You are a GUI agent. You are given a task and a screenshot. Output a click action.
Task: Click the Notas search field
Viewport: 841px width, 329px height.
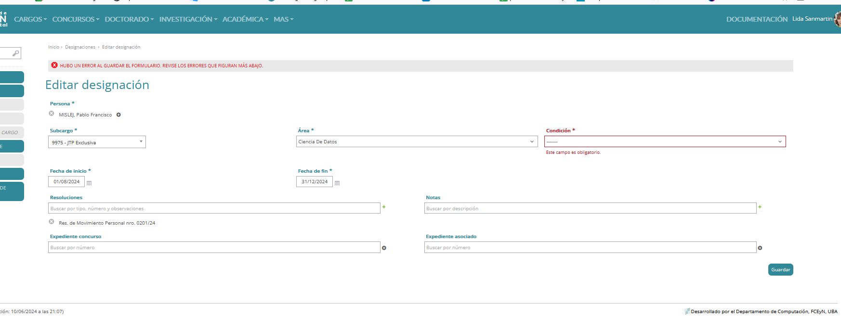[x=590, y=208]
